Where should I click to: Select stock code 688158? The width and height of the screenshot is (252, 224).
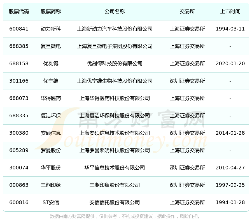(19, 64)
